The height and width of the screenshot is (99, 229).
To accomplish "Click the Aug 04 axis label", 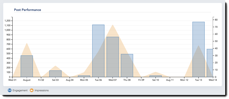I will pyautogui.click(x=70, y=80).
